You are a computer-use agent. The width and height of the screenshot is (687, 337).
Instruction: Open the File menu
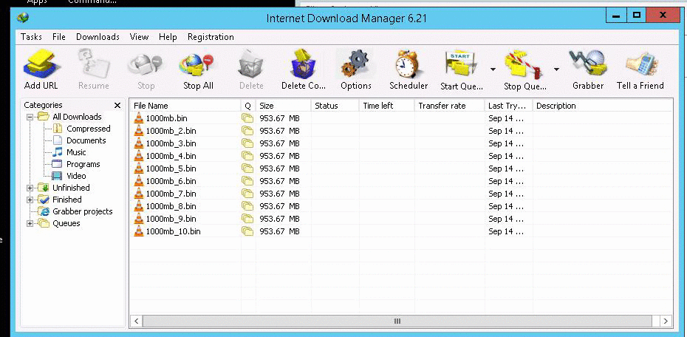[x=58, y=37]
